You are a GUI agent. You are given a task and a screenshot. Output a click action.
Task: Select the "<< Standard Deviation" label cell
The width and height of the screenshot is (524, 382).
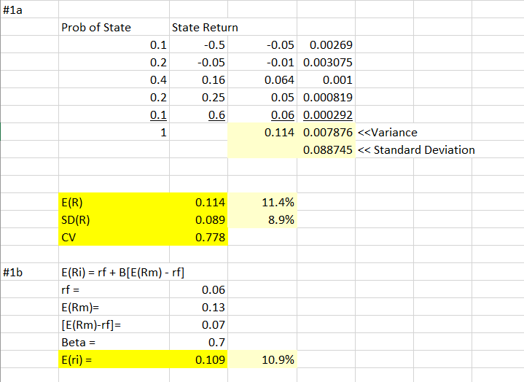(x=416, y=150)
